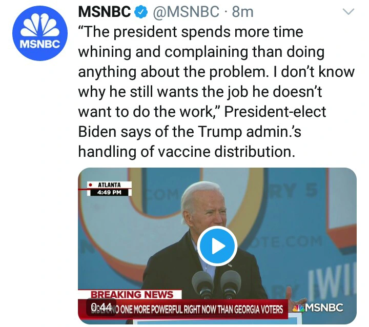
Task: Open the MSNBC display name link
Action: click(x=105, y=11)
